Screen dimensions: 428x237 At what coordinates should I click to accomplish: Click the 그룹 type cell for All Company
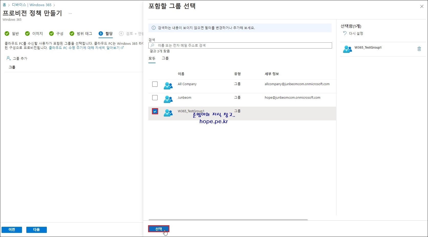click(x=237, y=84)
